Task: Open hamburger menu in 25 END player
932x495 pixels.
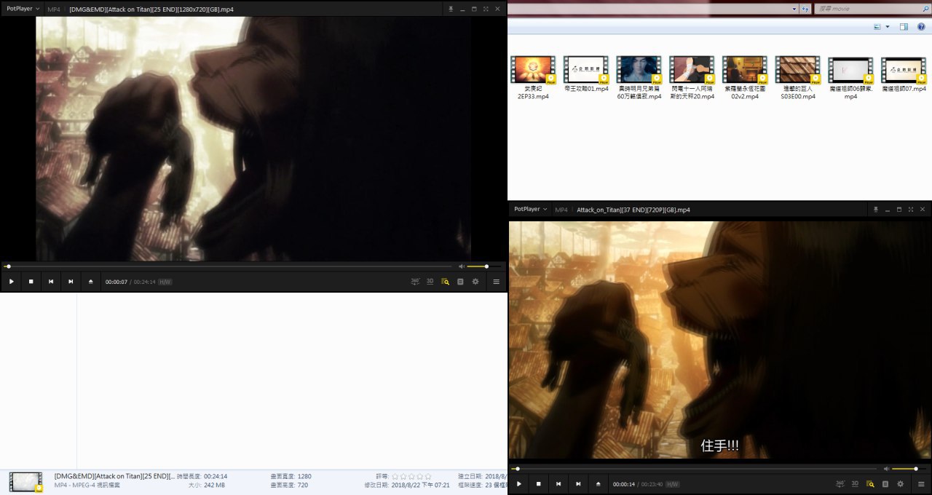Action: click(496, 281)
